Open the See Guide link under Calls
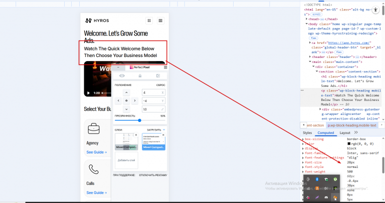 [96, 192]
